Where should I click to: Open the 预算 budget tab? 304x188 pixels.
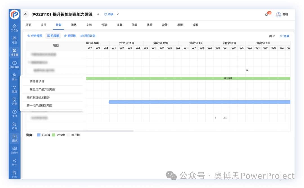tap(104, 25)
